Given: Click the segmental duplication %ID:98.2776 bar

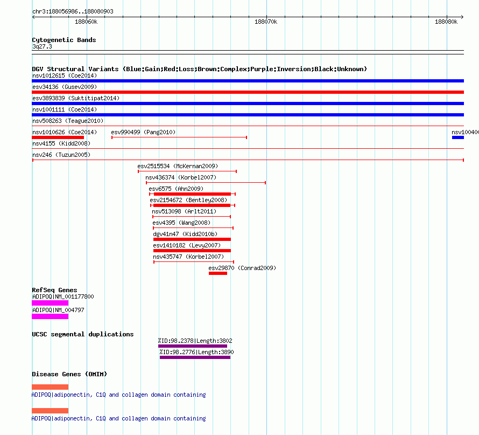Looking at the screenshot, I should click(195, 357).
